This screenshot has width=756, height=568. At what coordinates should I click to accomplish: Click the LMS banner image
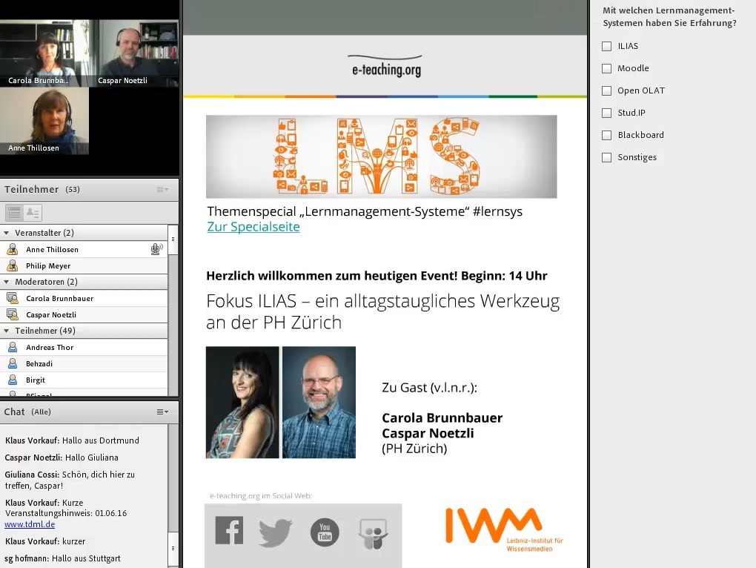382,156
